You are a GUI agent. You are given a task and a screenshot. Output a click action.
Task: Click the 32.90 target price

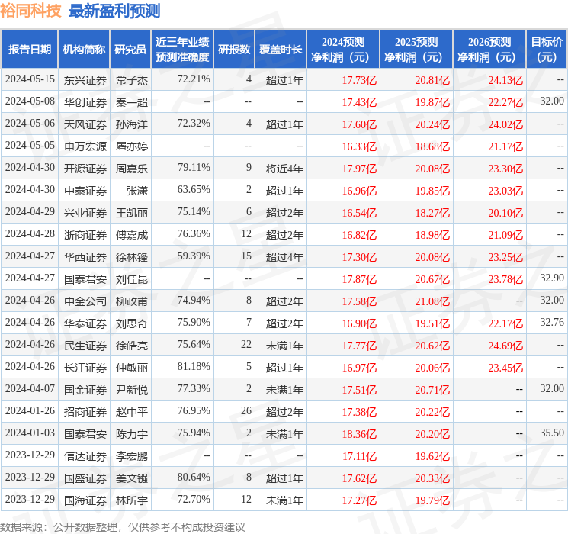pyautogui.click(x=552, y=278)
